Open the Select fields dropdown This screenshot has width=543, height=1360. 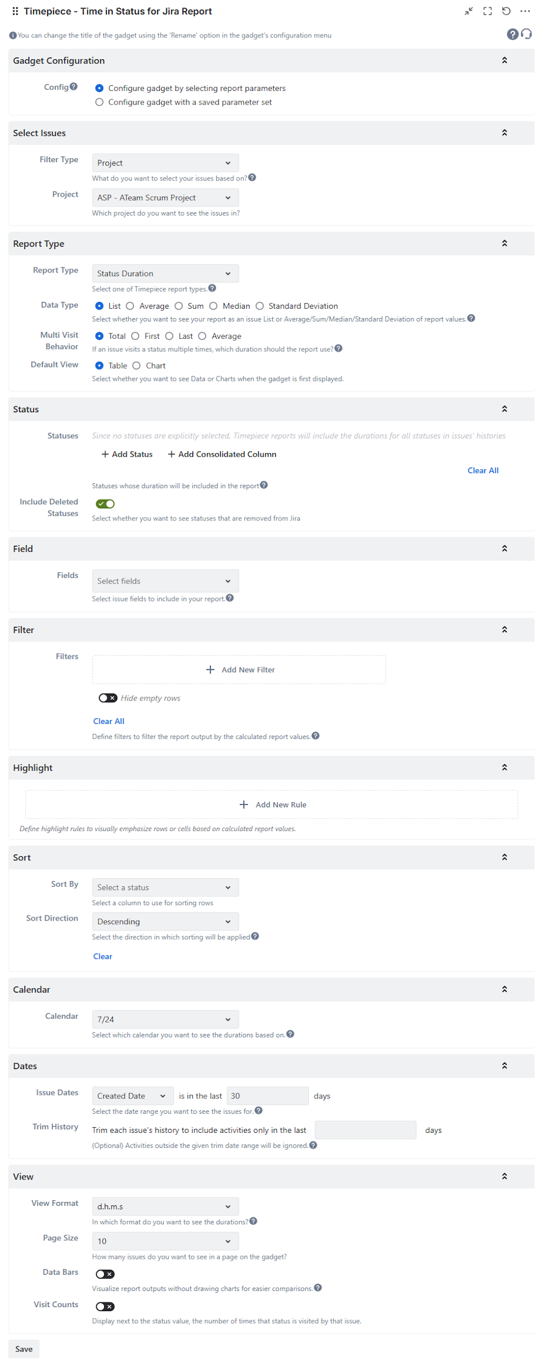pos(165,581)
